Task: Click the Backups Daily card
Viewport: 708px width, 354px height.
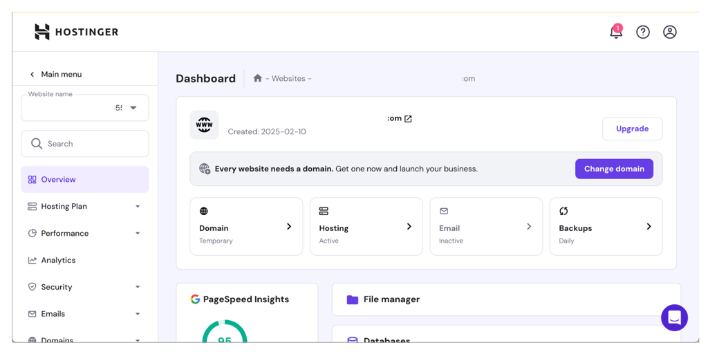Action: pyautogui.click(x=606, y=226)
